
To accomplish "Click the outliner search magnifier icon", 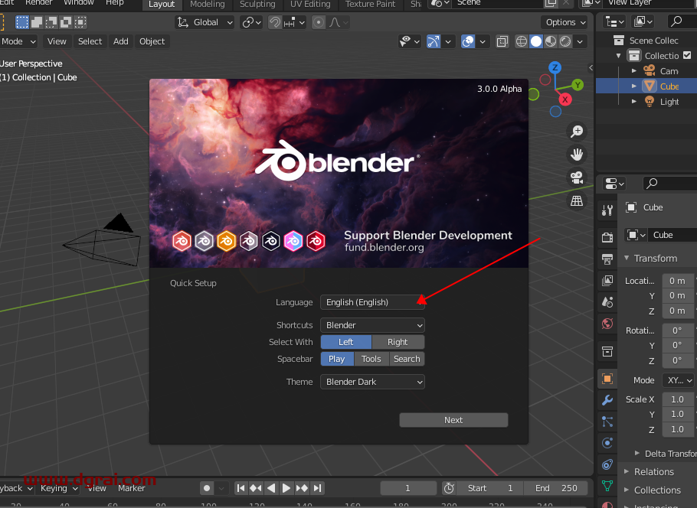I will click(x=676, y=21).
